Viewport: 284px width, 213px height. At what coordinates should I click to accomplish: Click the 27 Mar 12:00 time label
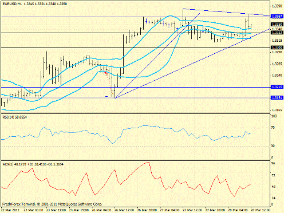click(192, 210)
